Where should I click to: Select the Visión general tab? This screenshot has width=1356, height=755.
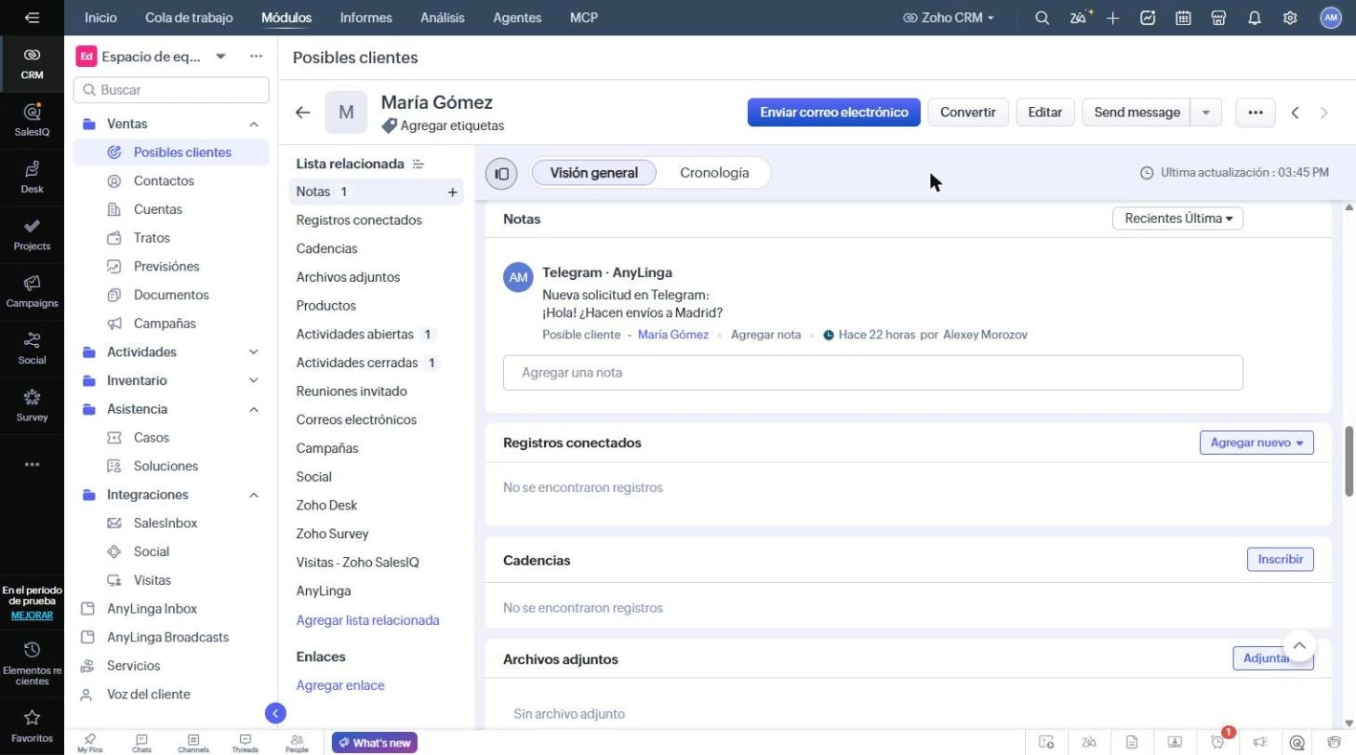pos(593,173)
